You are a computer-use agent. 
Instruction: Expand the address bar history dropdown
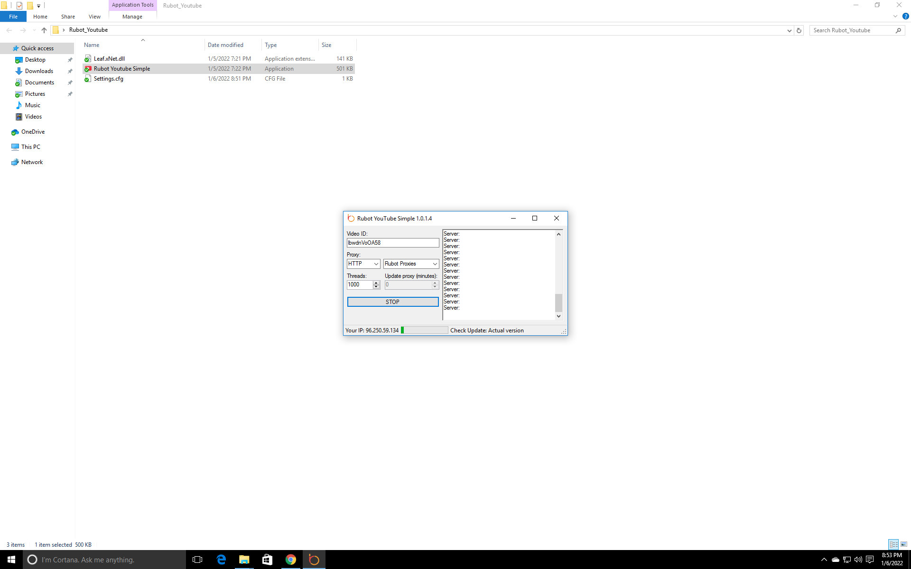tap(789, 30)
